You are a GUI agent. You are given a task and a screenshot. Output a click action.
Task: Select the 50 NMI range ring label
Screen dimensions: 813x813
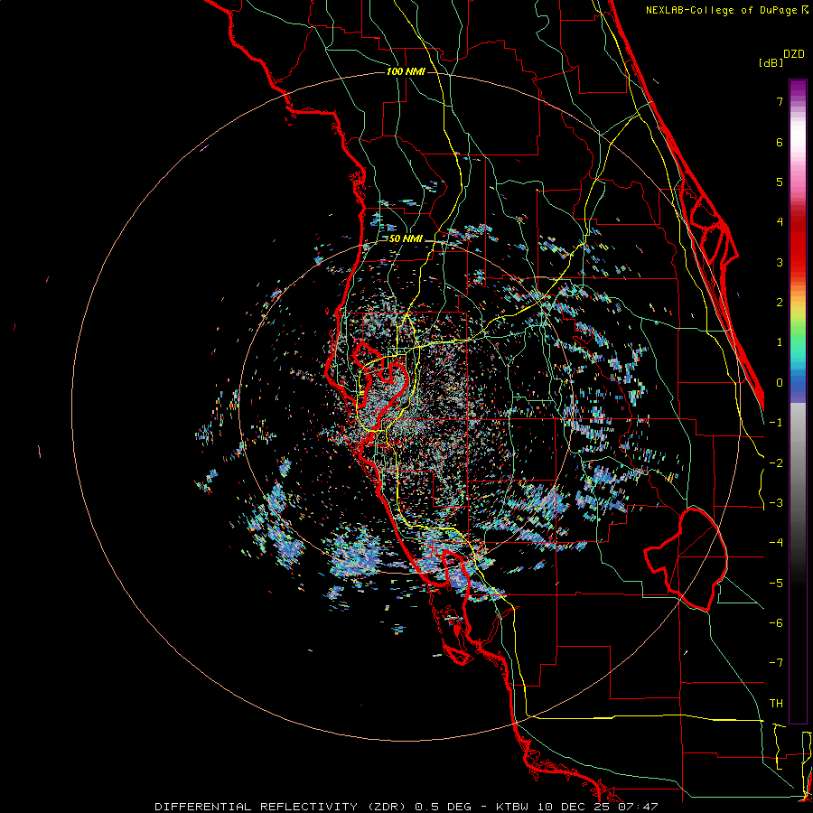pyautogui.click(x=406, y=239)
